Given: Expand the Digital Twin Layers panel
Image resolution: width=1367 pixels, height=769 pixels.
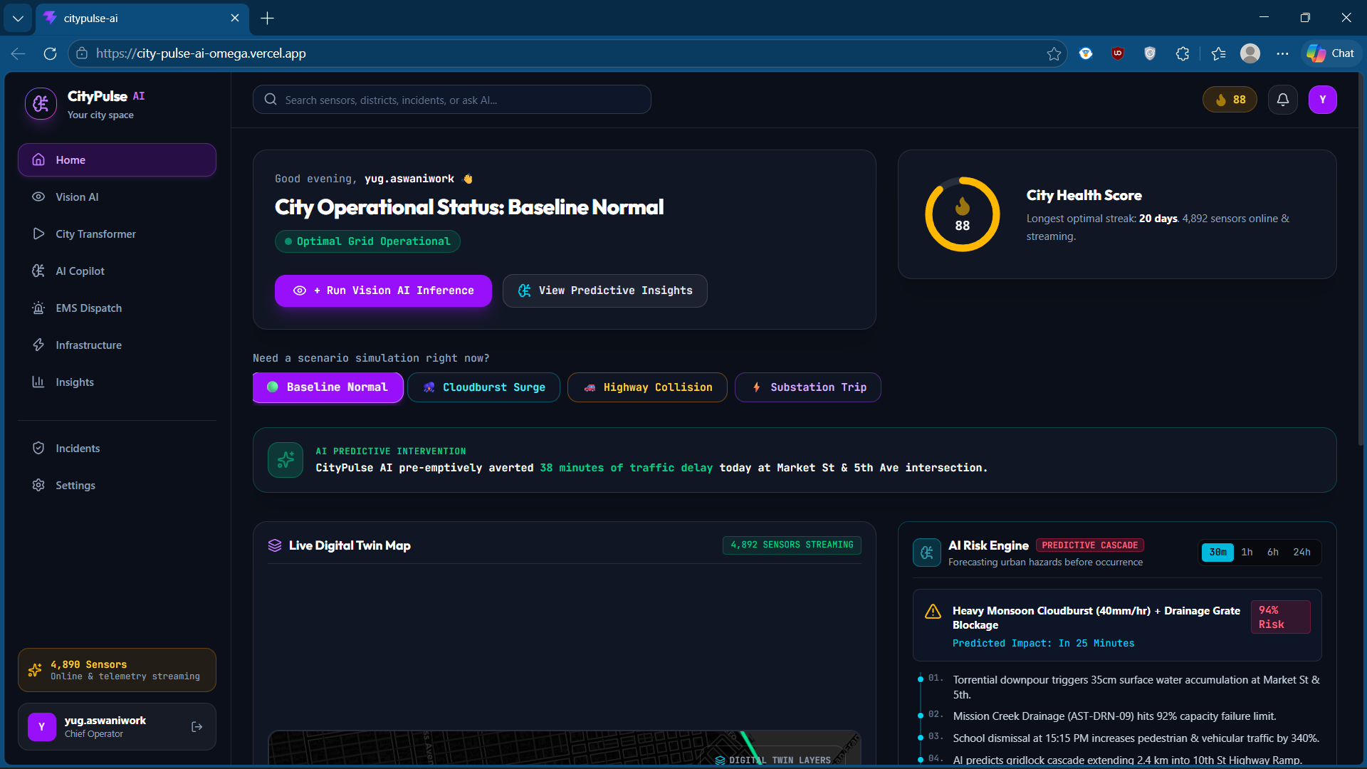Looking at the screenshot, I should pyautogui.click(x=773, y=760).
